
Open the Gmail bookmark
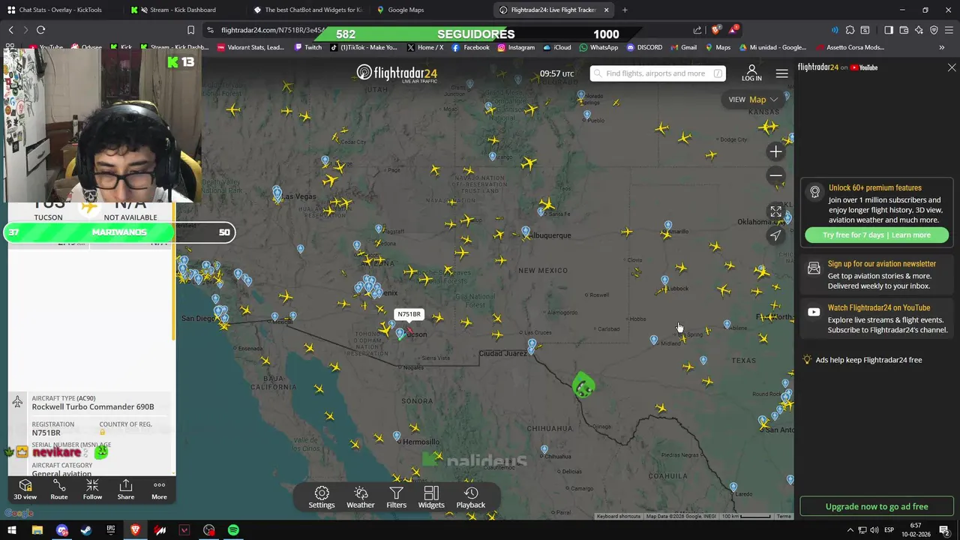[682, 47]
